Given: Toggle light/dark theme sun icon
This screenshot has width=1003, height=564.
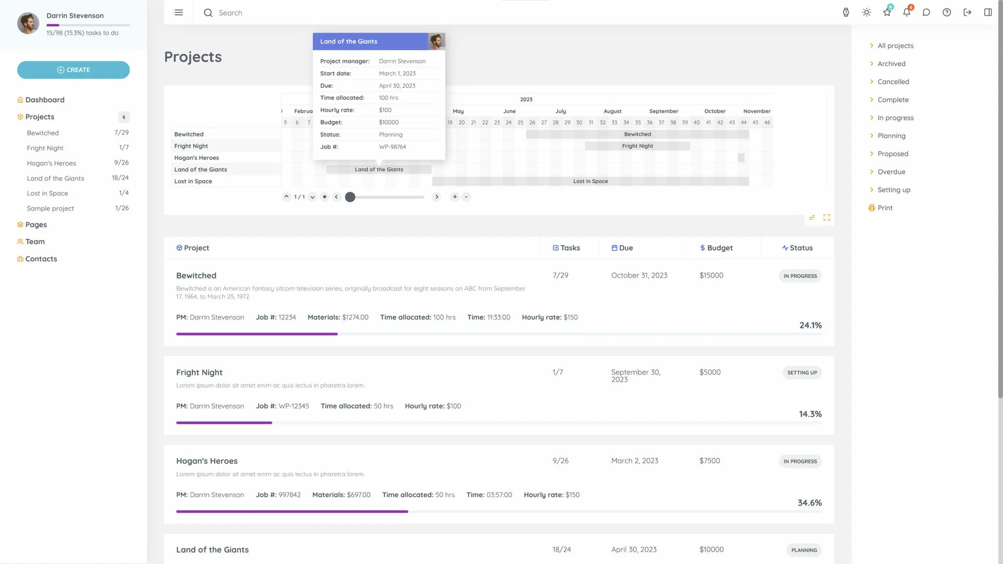Looking at the screenshot, I should click(866, 13).
